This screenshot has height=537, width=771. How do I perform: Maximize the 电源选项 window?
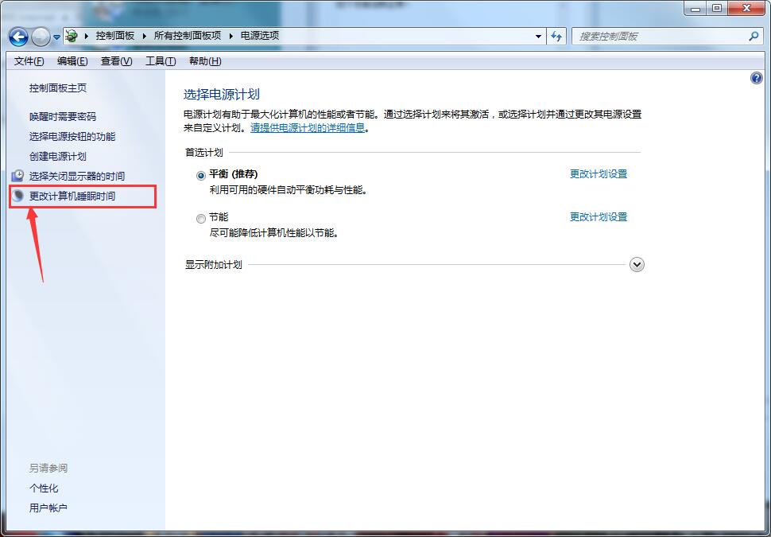coord(718,8)
